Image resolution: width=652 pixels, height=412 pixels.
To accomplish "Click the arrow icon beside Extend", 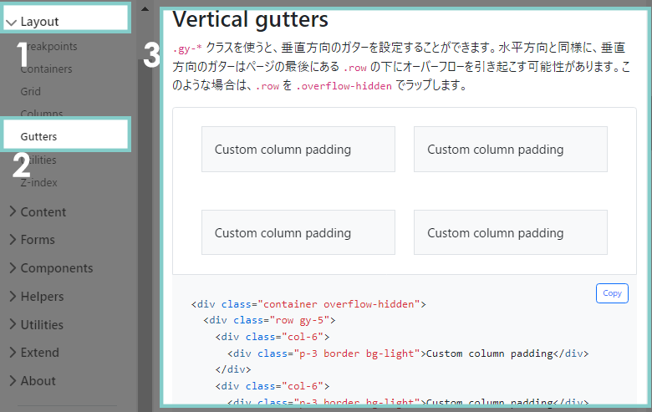I will tap(13, 352).
